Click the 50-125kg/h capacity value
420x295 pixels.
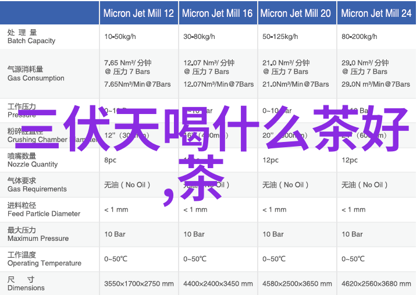[x=280, y=37]
